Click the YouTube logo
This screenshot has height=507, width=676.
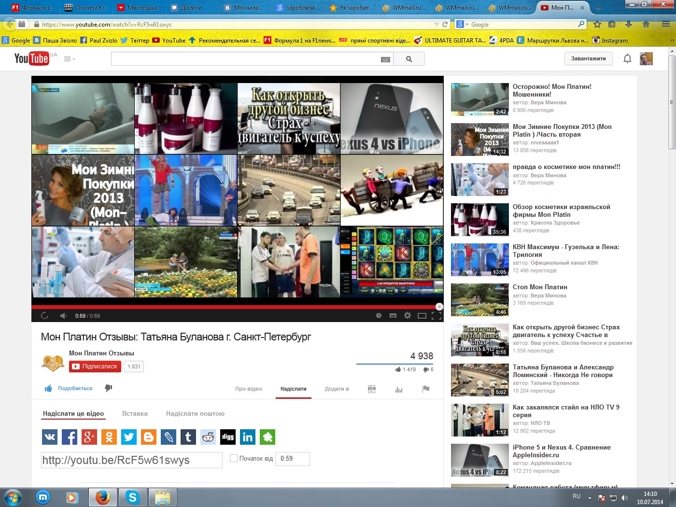point(32,58)
